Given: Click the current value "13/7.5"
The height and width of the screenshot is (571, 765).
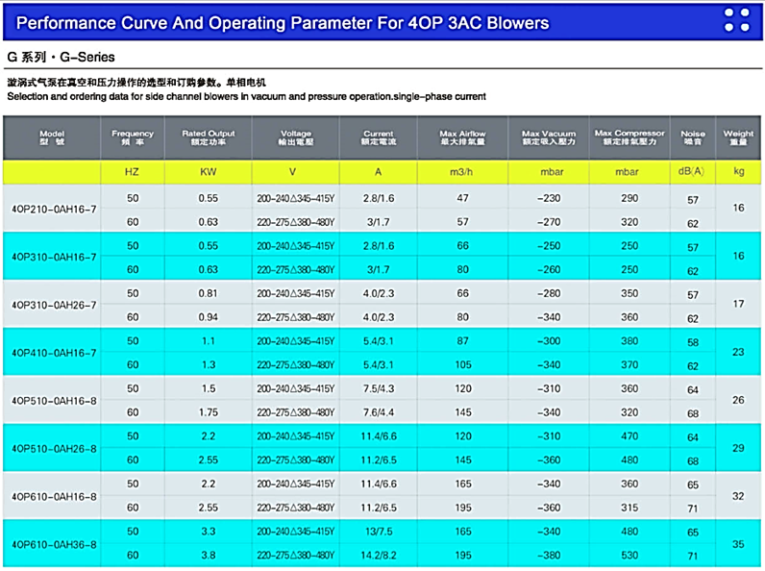Looking at the screenshot, I should point(379,532).
